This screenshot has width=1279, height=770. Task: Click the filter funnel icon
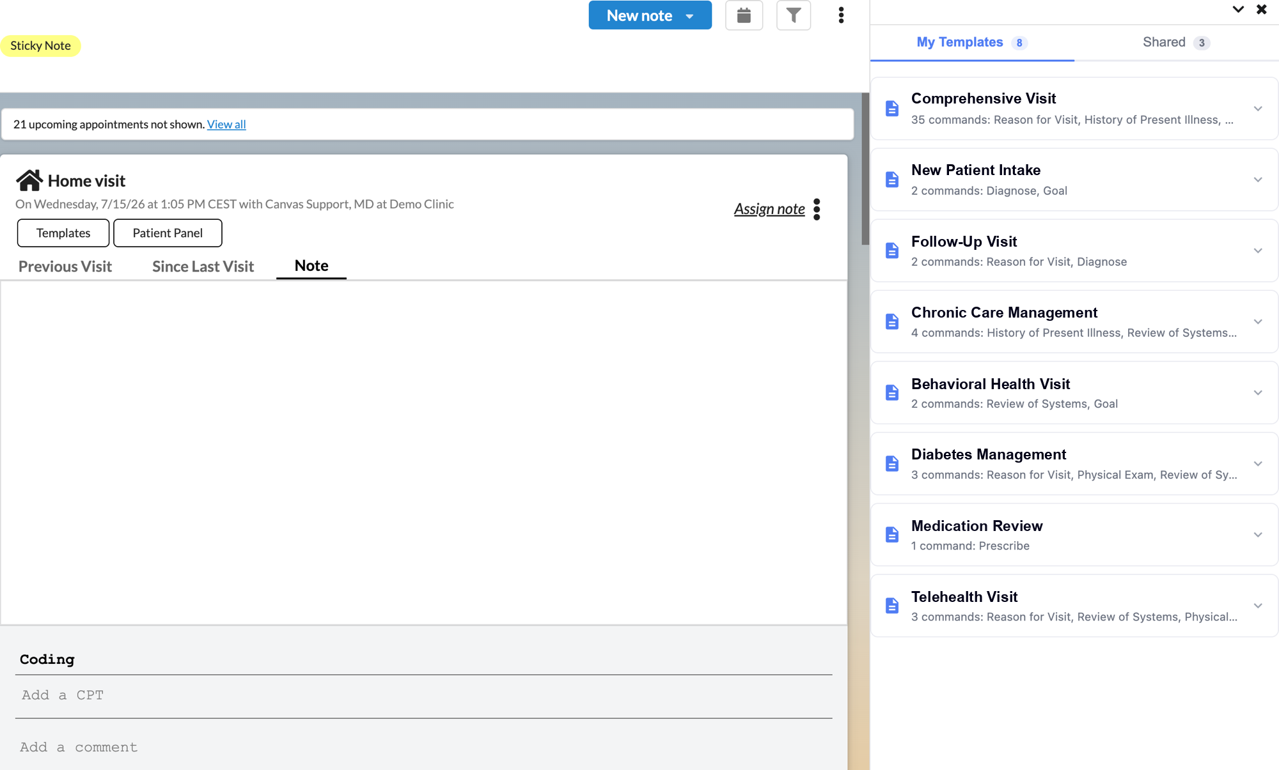[794, 15]
